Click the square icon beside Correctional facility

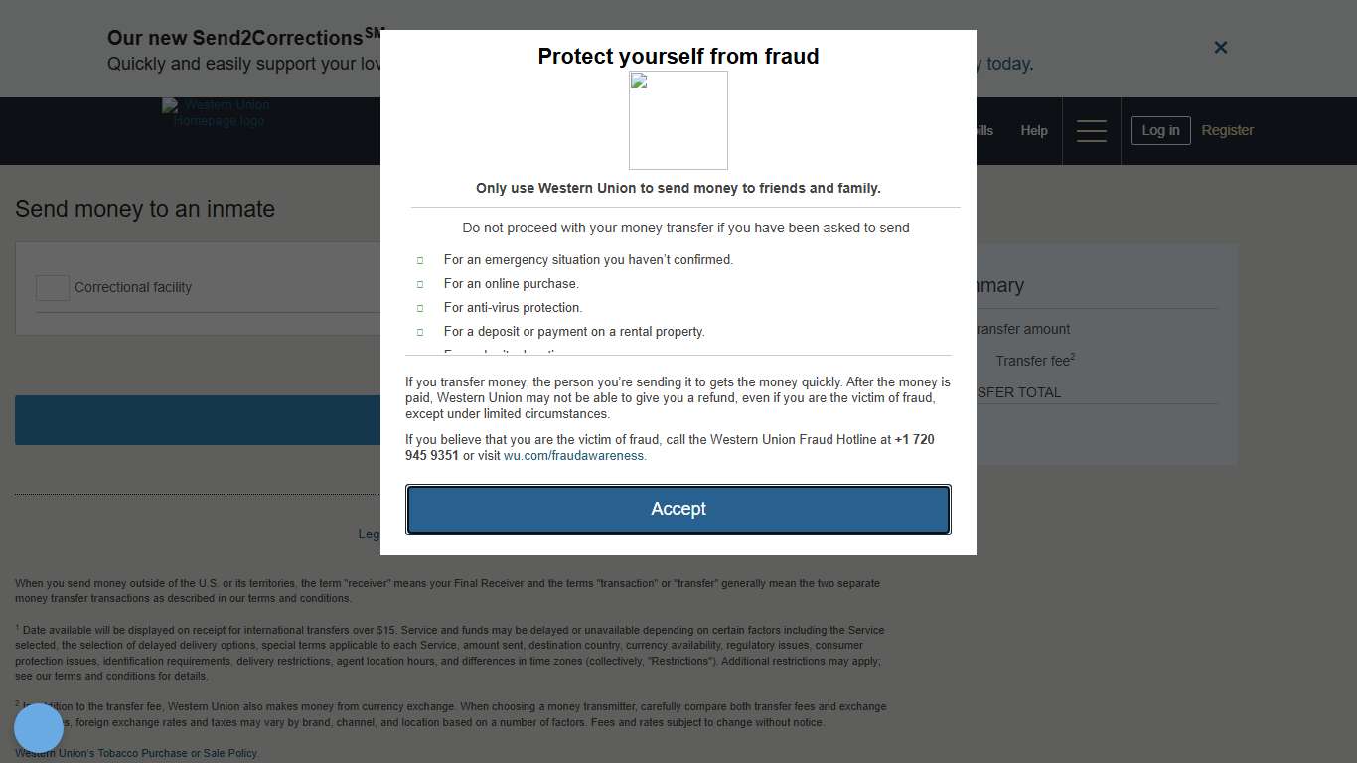click(52, 287)
